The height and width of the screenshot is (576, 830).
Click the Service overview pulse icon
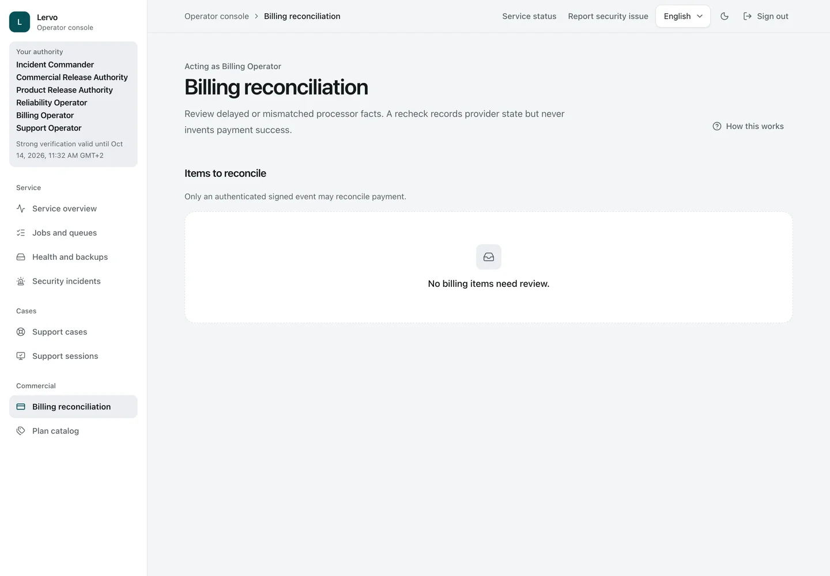pyautogui.click(x=21, y=209)
